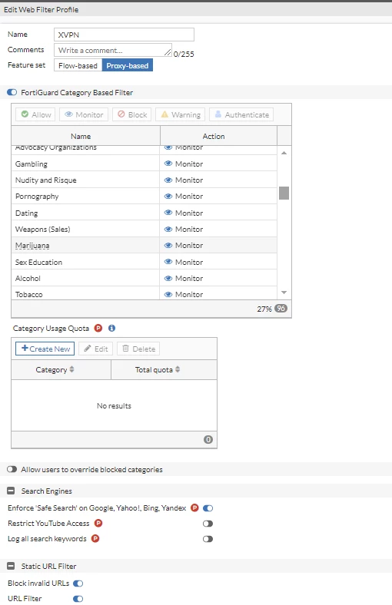Collapse the Search Engines section
The width and height of the screenshot is (392, 605).
pyautogui.click(x=11, y=491)
